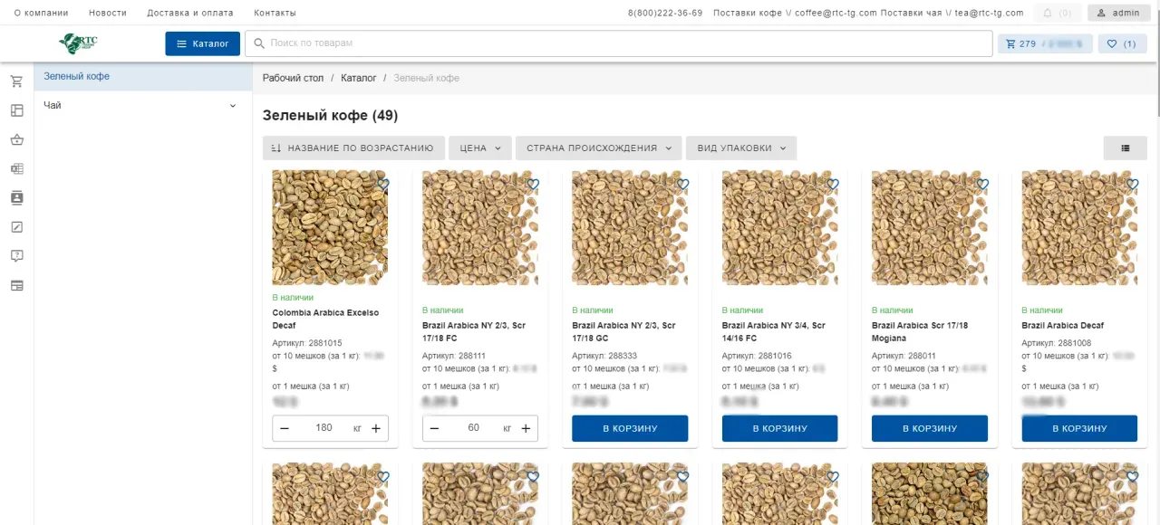
Task: Toggle favorite heart on Brazil Arabica Scr 17/18 Mogiana
Action: click(982, 185)
